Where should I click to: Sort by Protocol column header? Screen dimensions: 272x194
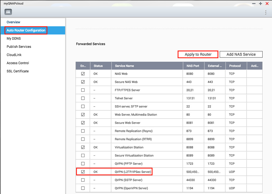pyautogui.click(x=236, y=66)
